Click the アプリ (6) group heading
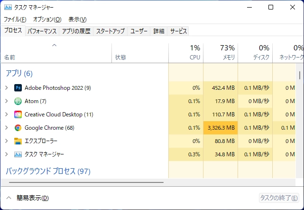Viewport: 304px width, 210px height. pyautogui.click(x=19, y=74)
